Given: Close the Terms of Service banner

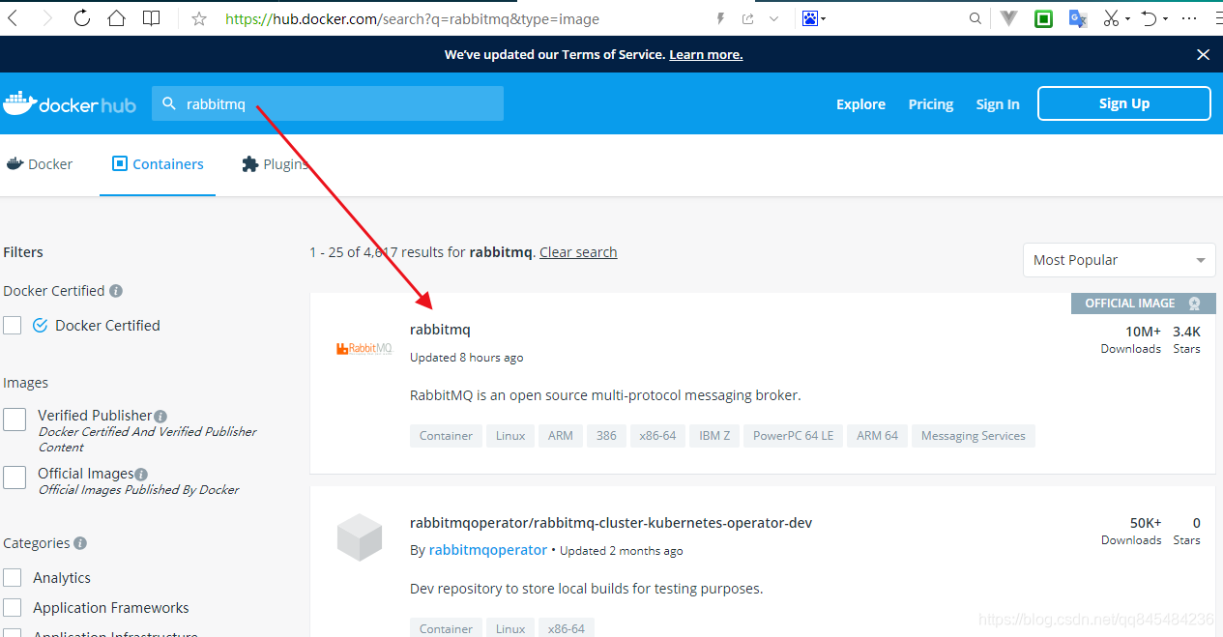Looking at the screenshot, I should click(x=1204, y=55).
